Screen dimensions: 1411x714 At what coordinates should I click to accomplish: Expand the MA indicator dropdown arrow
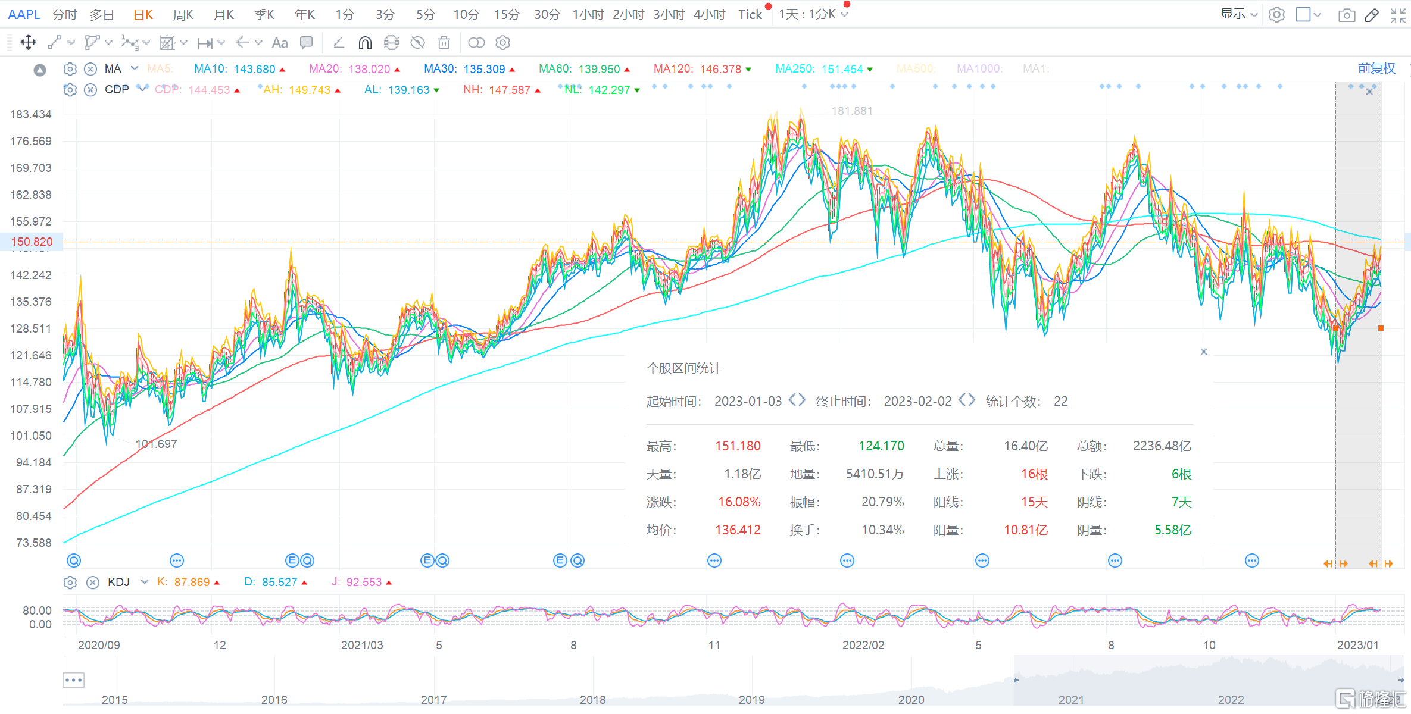pos(135,68)
